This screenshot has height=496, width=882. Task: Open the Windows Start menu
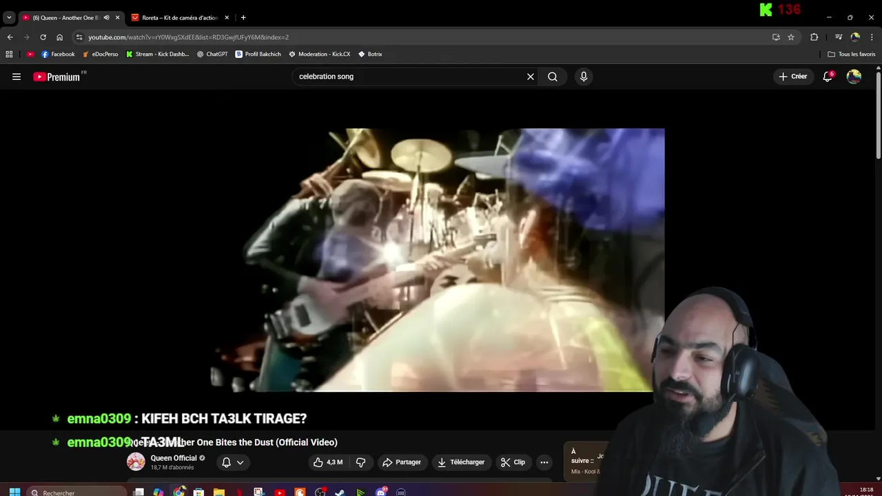pyautogui.click(x=14, y=492)
